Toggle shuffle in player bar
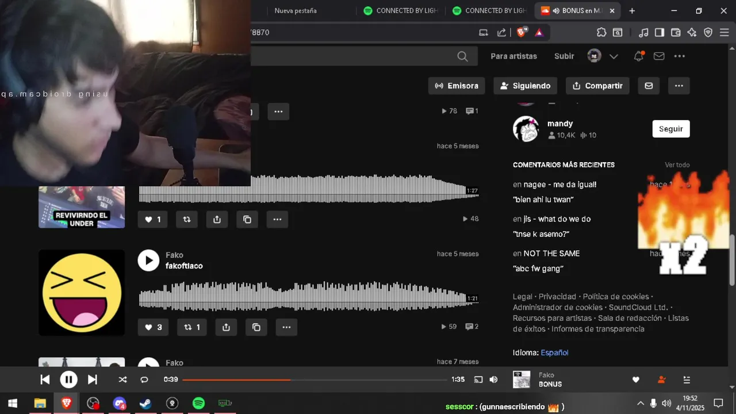Screen dimensions: 736x414 (x=122, y=379)
